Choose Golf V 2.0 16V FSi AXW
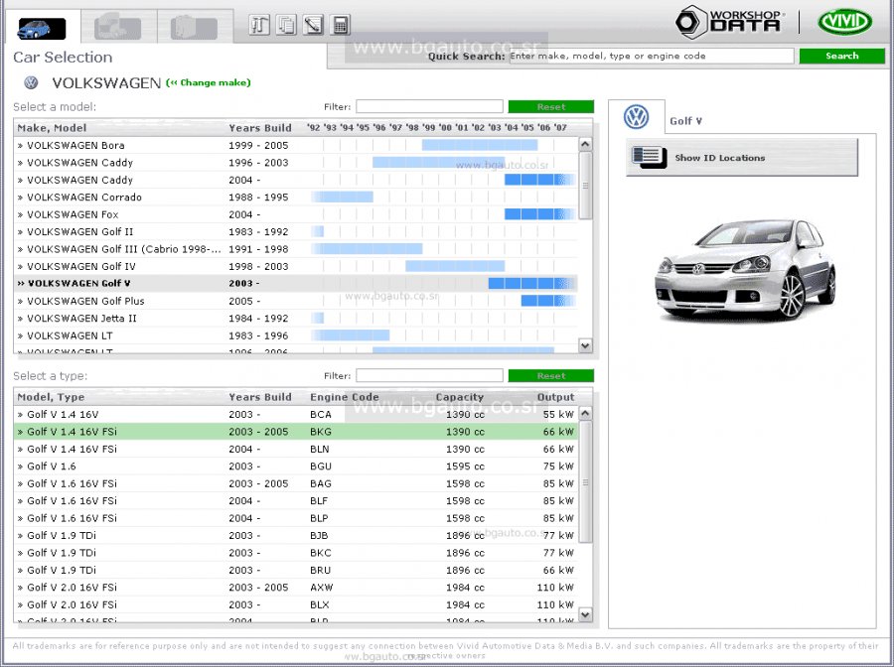Viewport: 894px width, 667px height. click(x=295, y=588)
